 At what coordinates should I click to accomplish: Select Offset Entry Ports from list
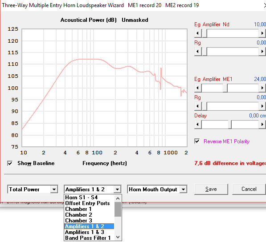[x=89, y=203]
